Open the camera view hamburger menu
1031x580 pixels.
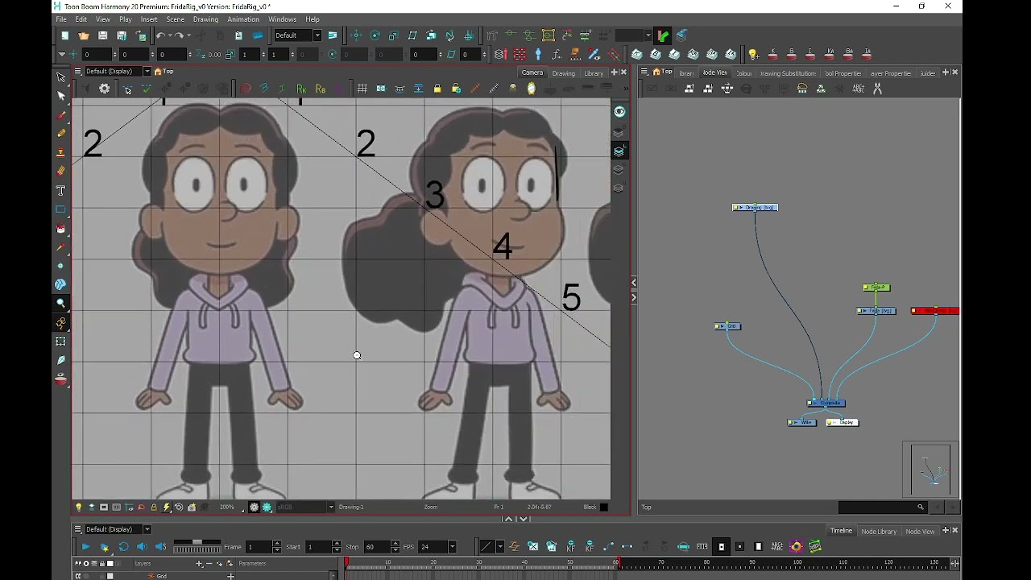click(x=77, y=72)
